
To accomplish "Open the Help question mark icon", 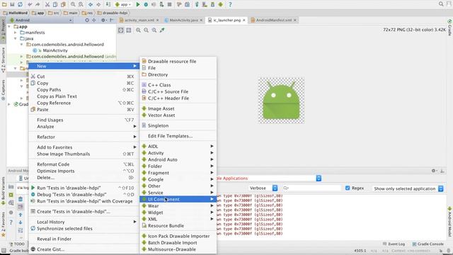I will (x=230, y=4).
